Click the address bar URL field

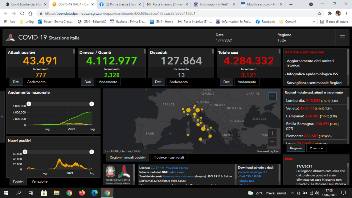(176, 13)
